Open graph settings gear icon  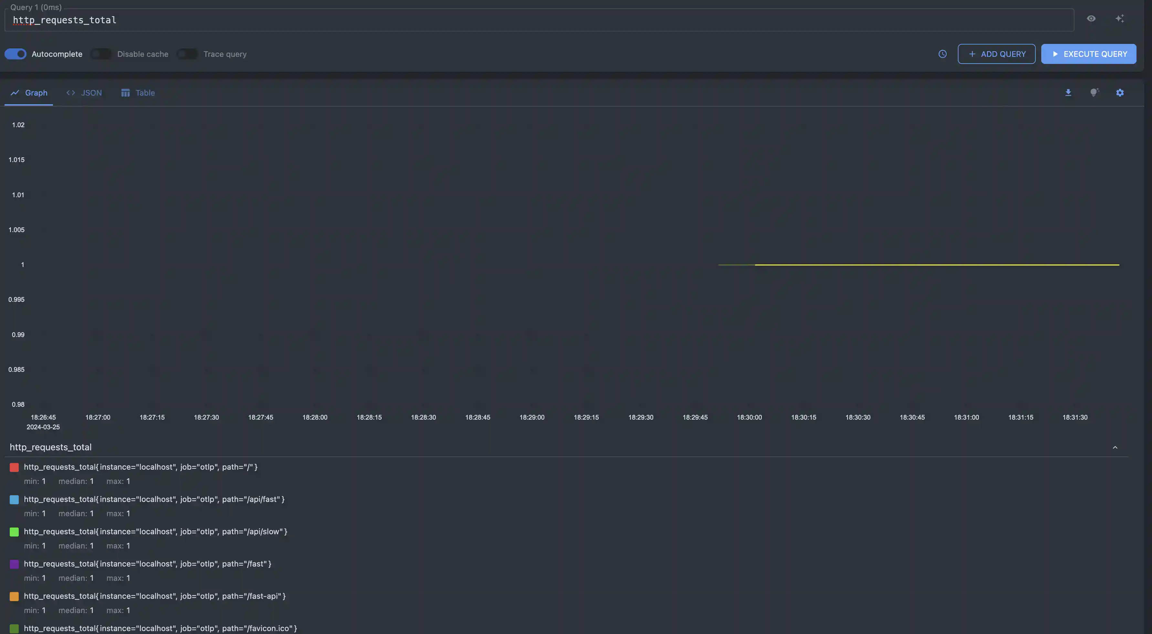tap(1120, 93)
